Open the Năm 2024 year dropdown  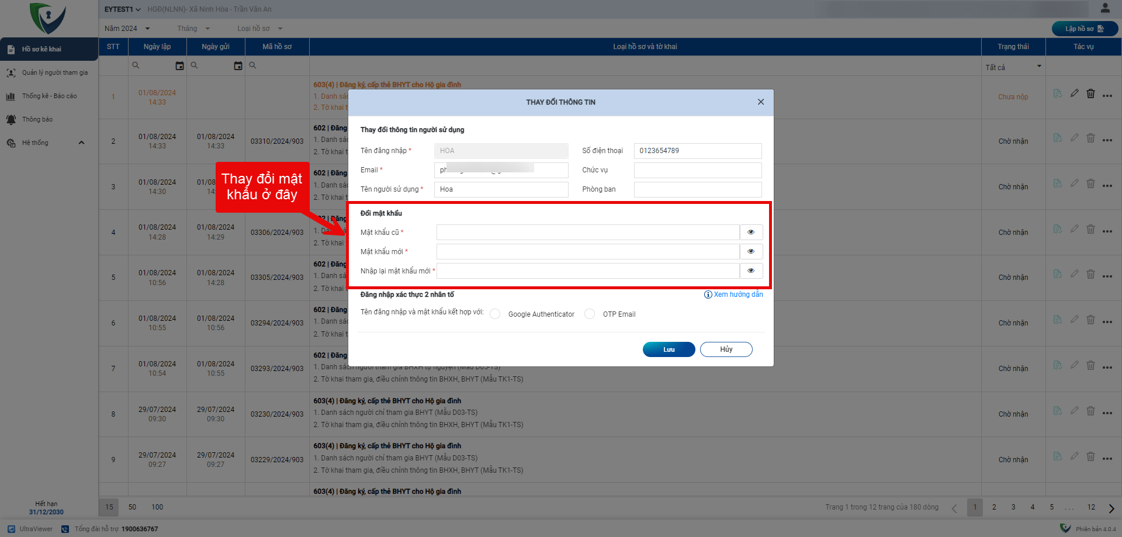point(127,29)
